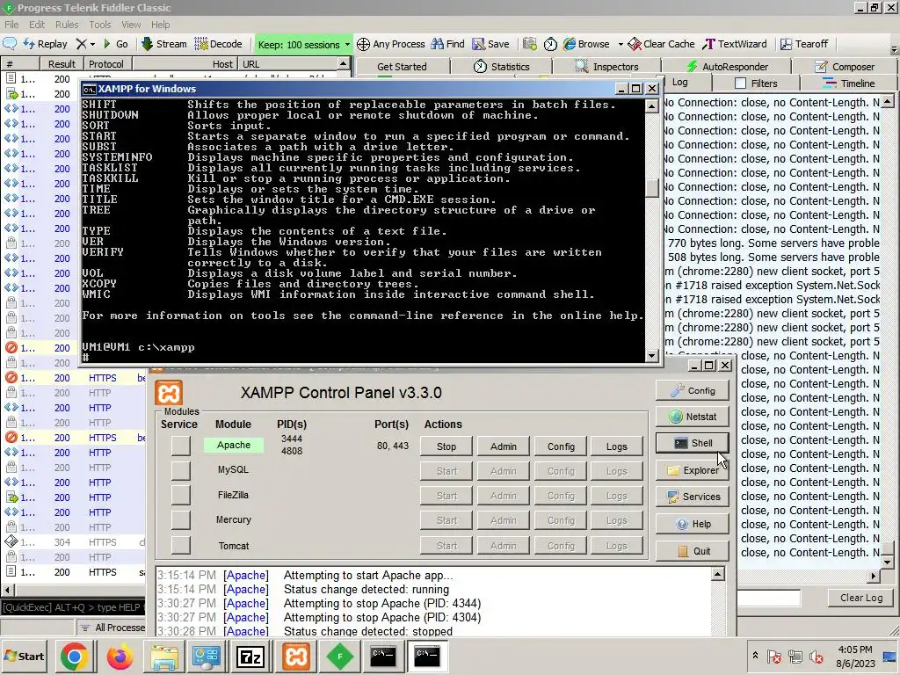
Task: Switch to the Composer tab
Action: [x=845, y=67]
